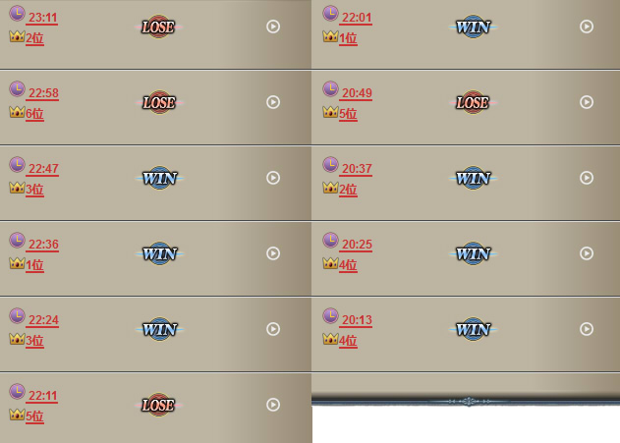The height and width of the screenshot is (443, 620).
Task: Click the 5位 rank link under 22:11
Action: pos(34,416)
